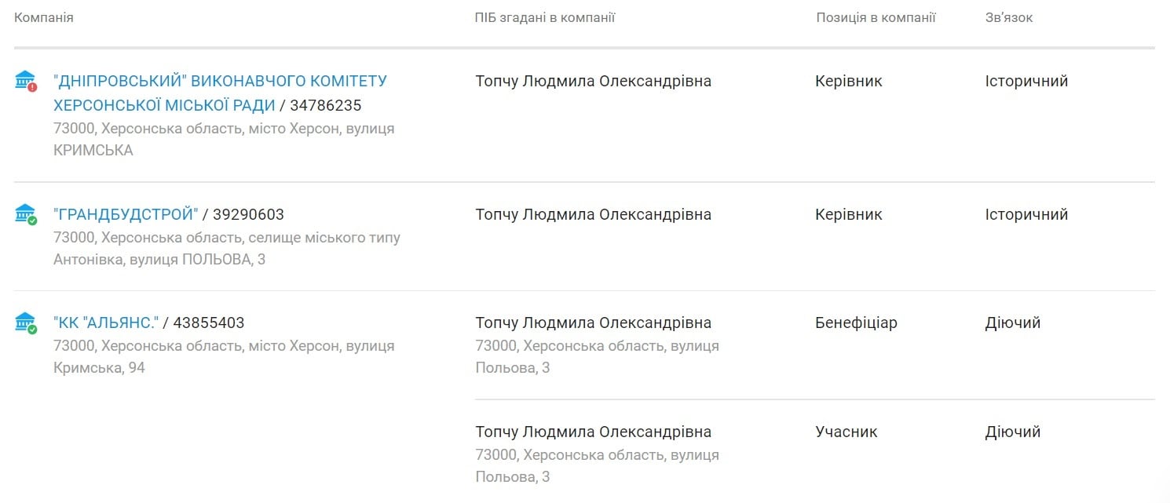Click "Топчу Людмила Олександрівна" in the Бенефіціар row
Viewport: 1170px width, 503px height.
[594, 323]
